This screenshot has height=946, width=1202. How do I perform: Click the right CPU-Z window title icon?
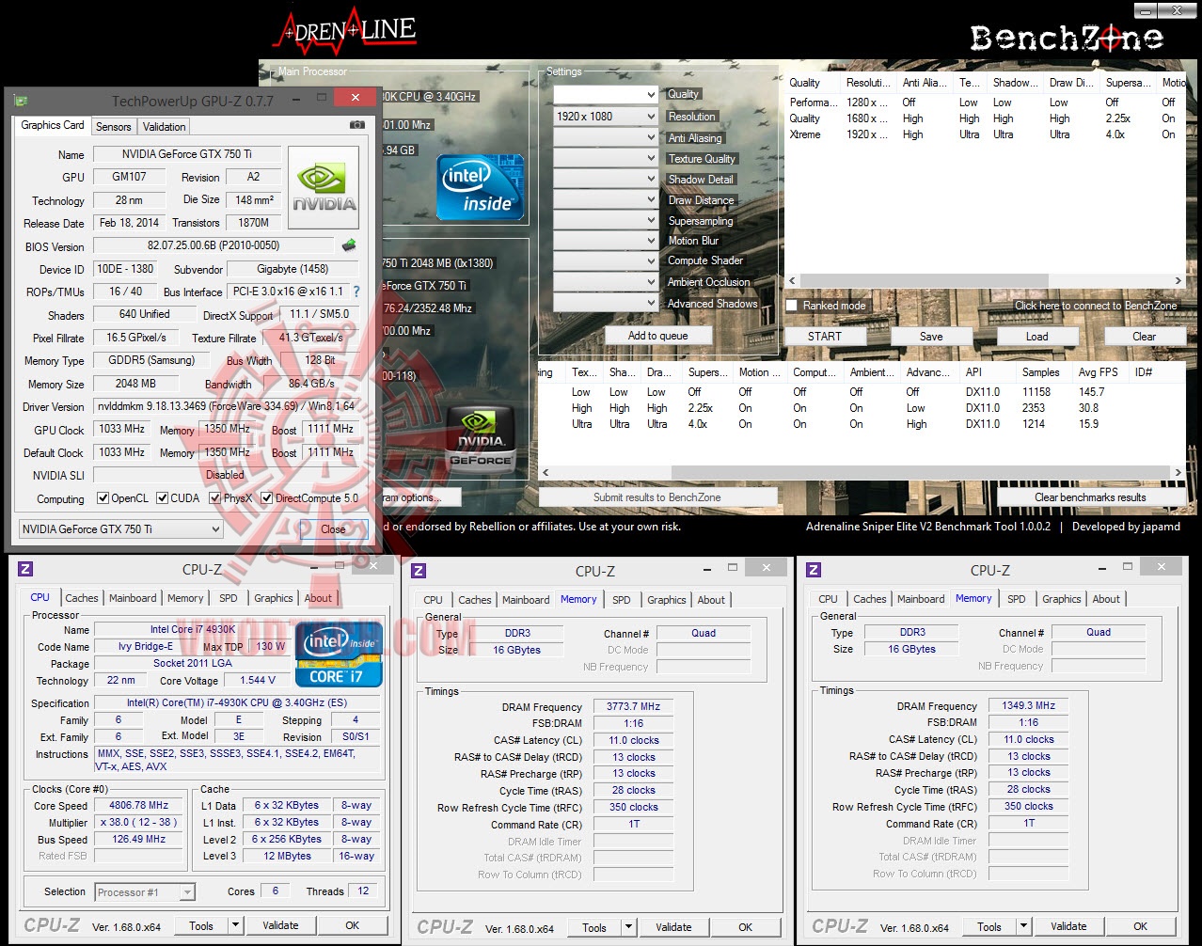pos(814,569)
